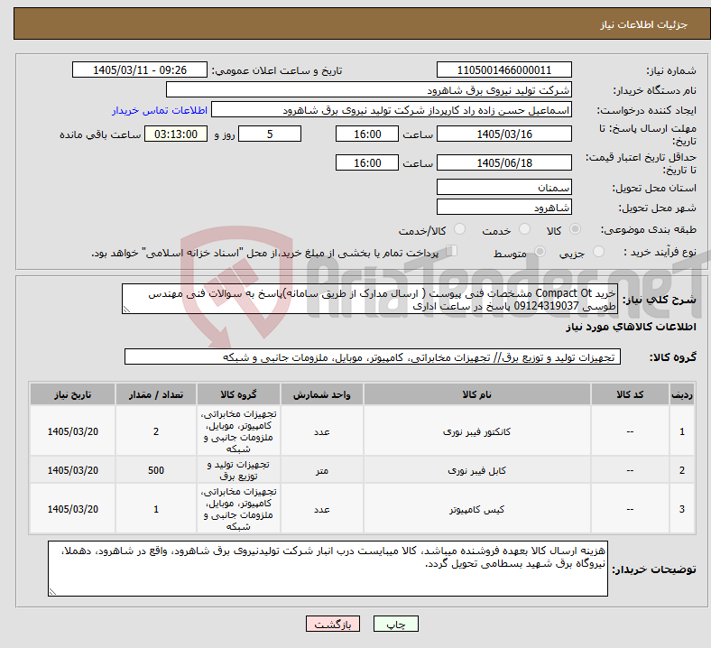Click the نام دستگاه خریدار field
Image resolution: width=711 pixels, height=648 pixels.
click(x=369, y=89)
